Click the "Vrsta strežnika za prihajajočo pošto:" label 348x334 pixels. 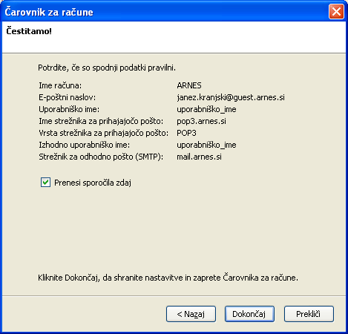pos(103,133)
